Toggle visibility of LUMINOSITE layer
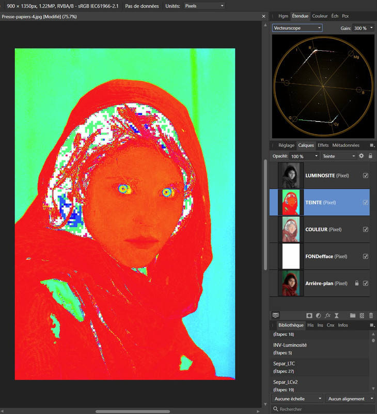This screenshot has width=377, height=414. 366,175
